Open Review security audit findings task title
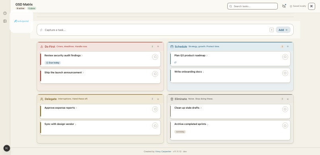 (x=62, y=55)
